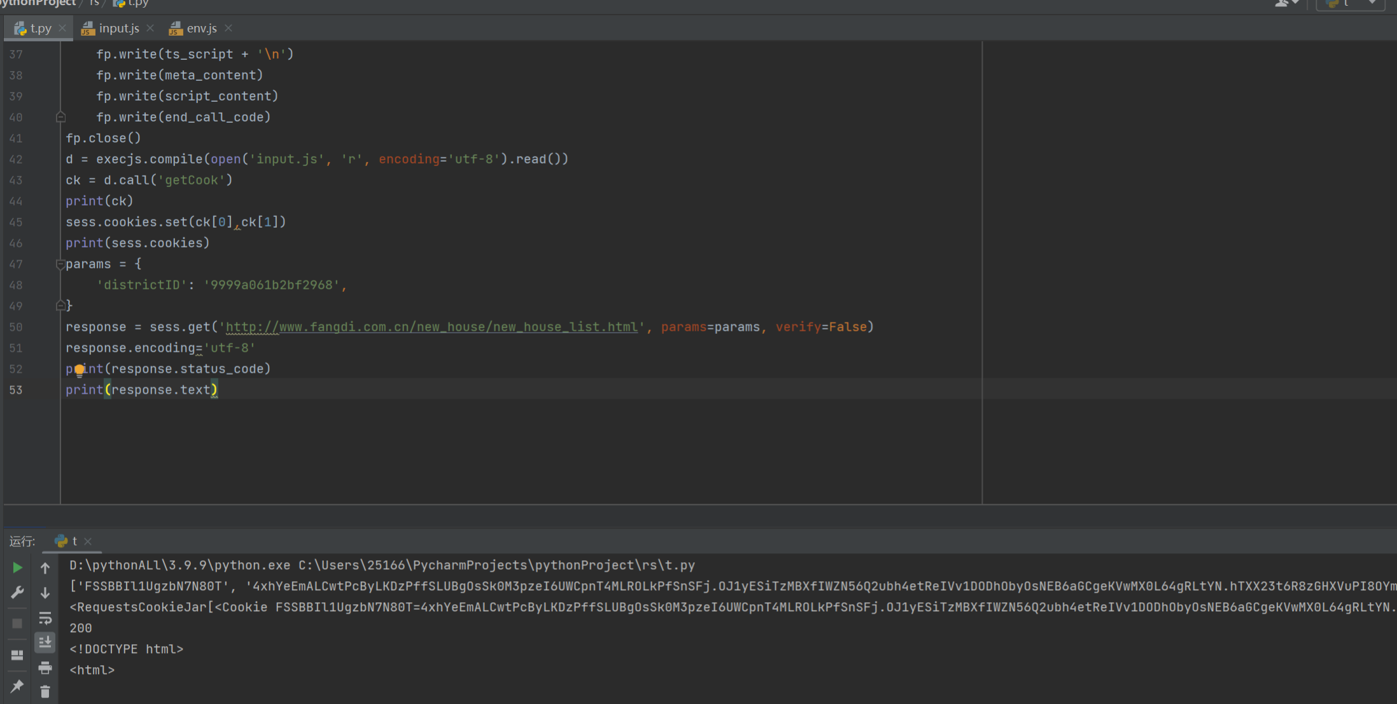
Task: Close the t run tab
Action: pyautogui.click(x=88, y=541)
